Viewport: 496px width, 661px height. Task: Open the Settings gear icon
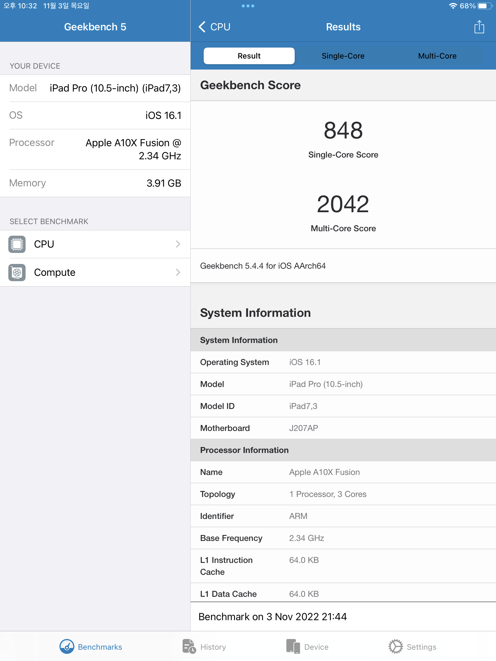[x=395, y=646]
